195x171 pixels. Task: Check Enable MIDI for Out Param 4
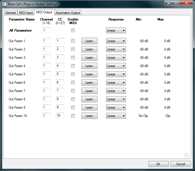73,66
